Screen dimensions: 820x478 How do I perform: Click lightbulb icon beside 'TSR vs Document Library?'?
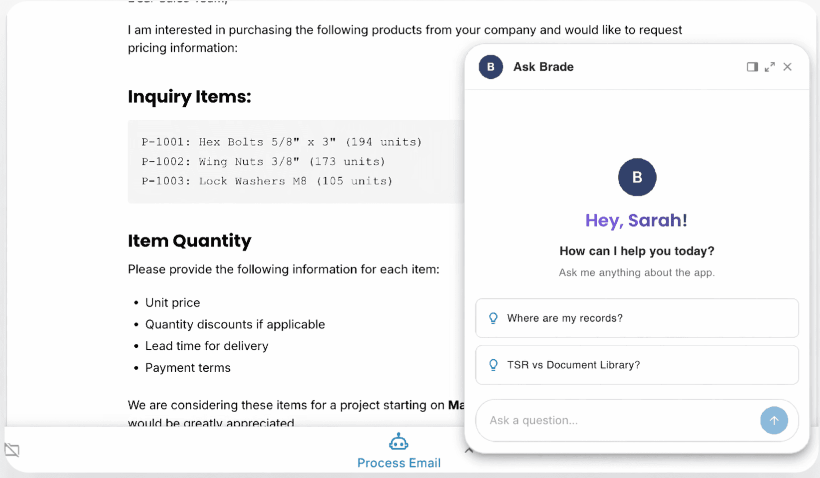point(493,365)
